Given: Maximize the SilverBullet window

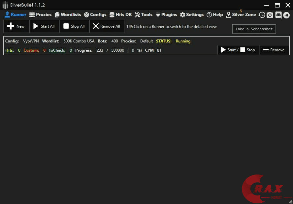Looking at the screenshot, I should point(277,5).
